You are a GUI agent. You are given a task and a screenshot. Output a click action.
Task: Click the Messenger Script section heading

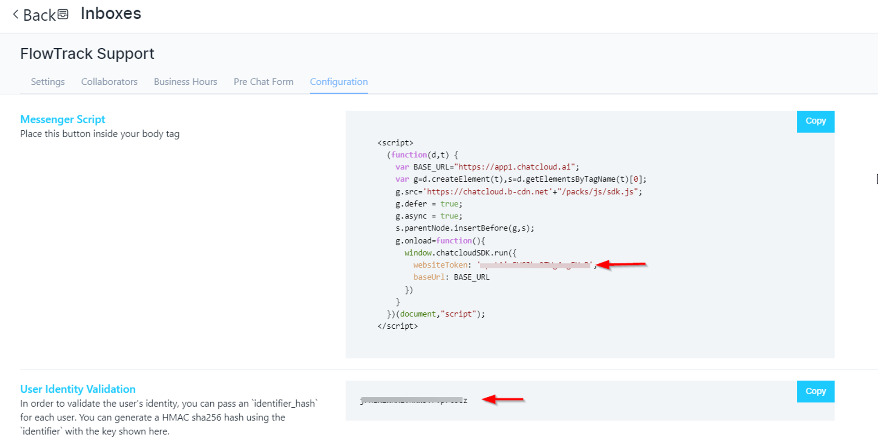tap(63, 119)
